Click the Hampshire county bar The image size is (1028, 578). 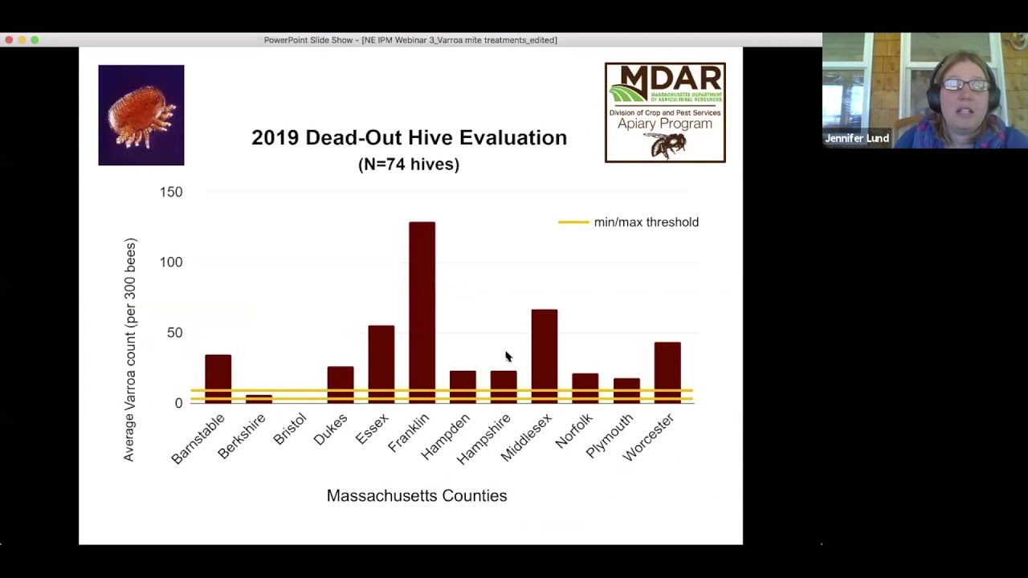point(504,387)
